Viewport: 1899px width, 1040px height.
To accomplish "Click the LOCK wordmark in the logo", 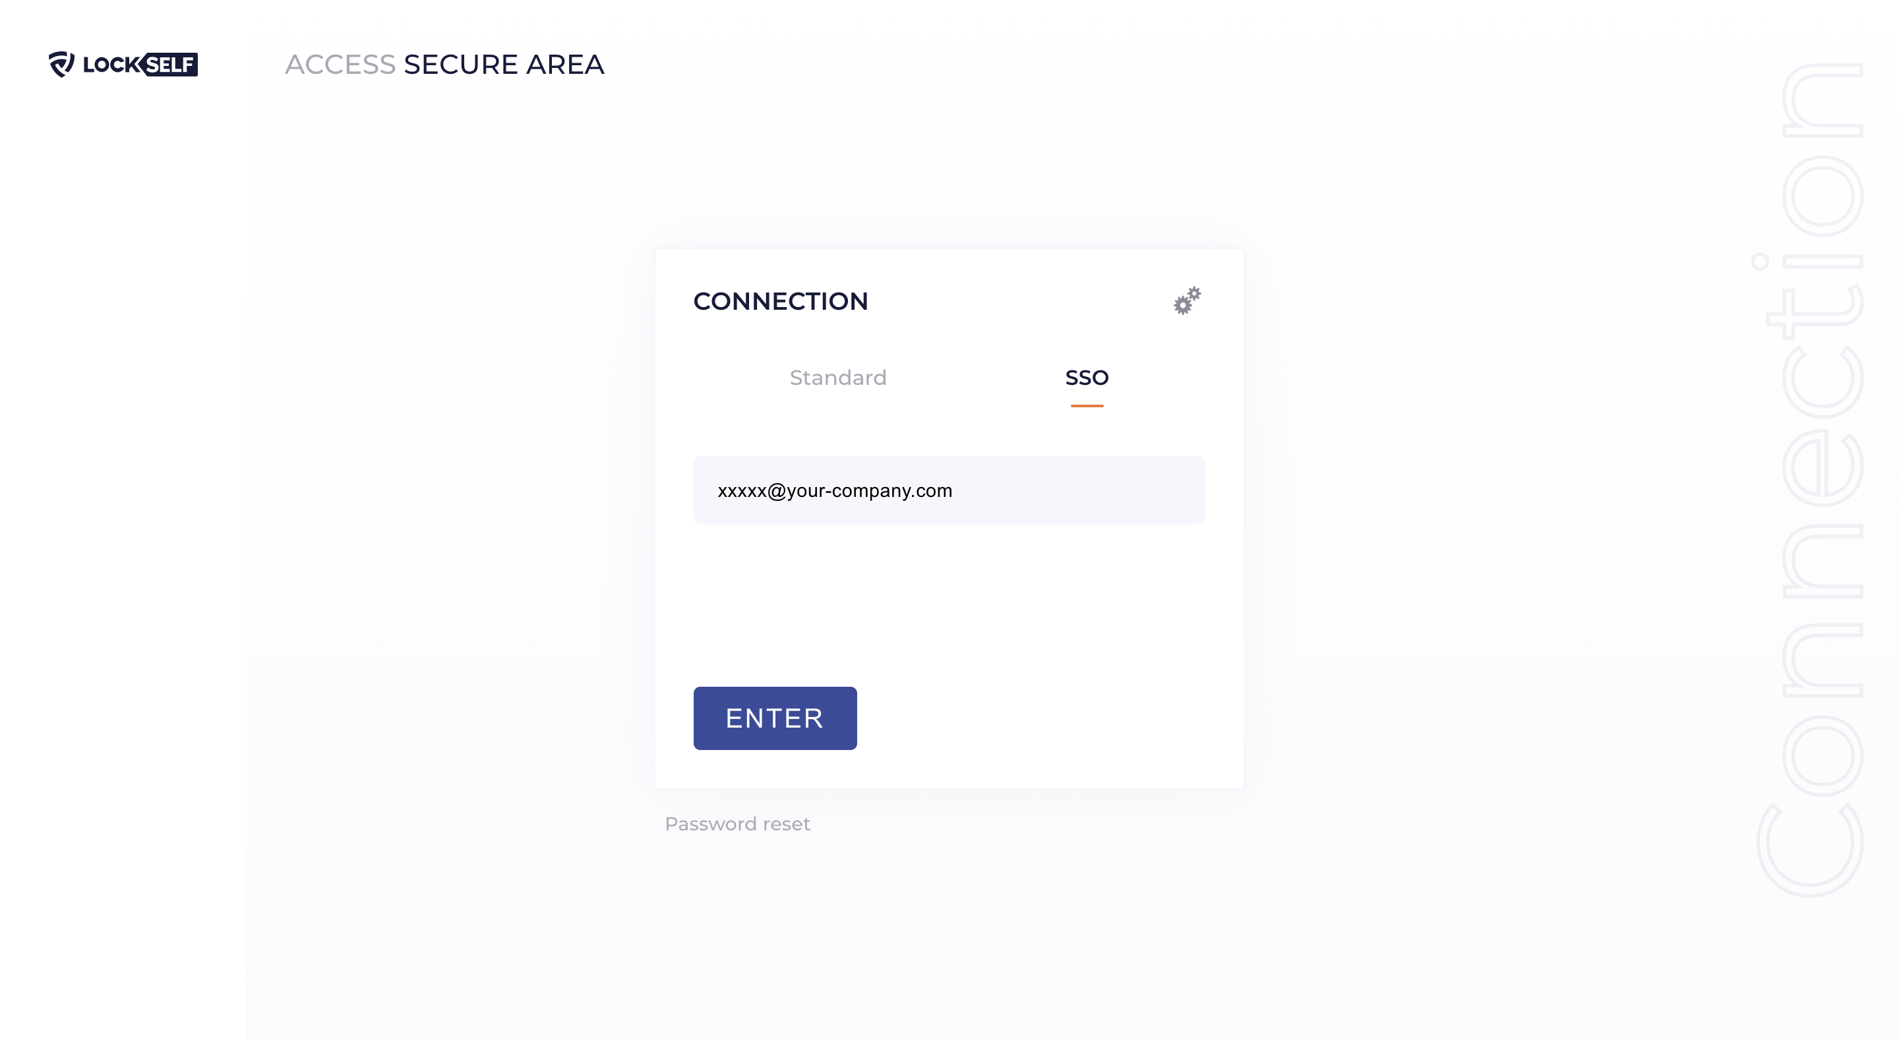I will coord(111,65).
